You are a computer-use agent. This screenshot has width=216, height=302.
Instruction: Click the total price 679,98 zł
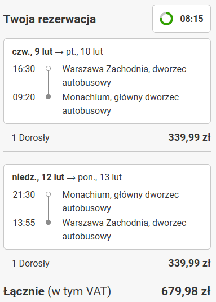tap(186, 291)
